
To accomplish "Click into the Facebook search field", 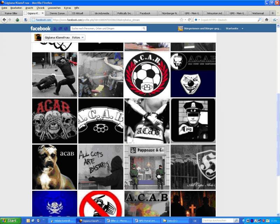I will [x=106, y=28].
